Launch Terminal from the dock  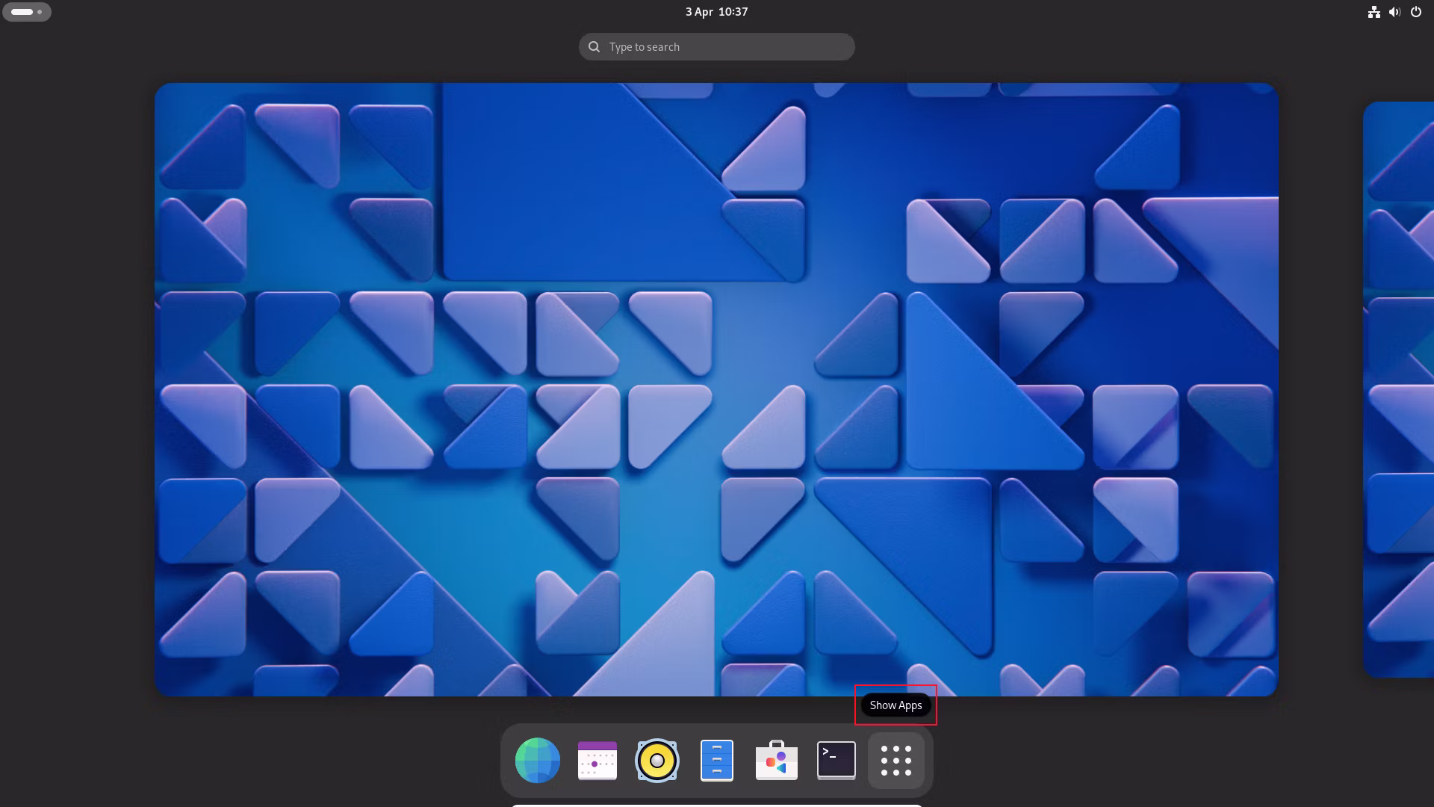pos(836,761)
